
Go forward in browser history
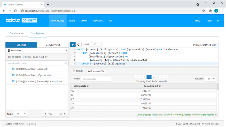(x=10, y=11)
